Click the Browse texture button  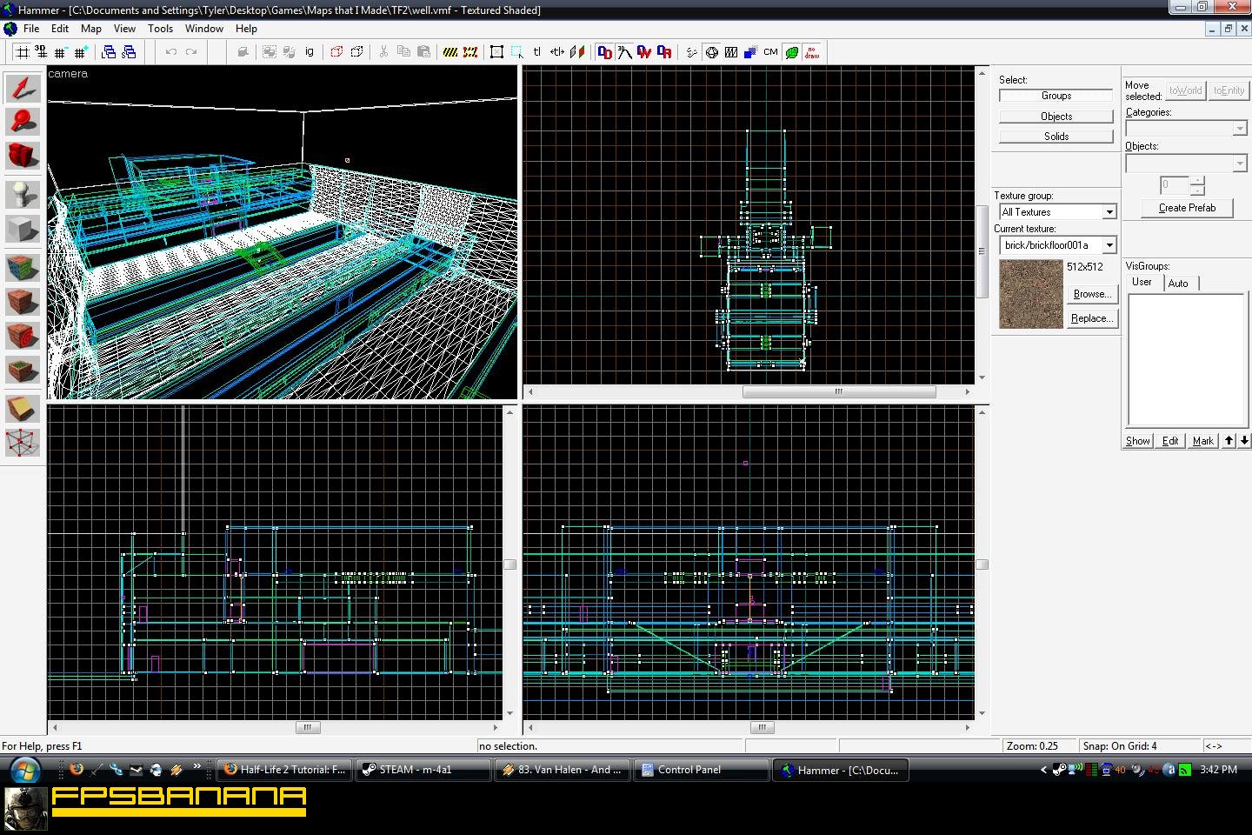(x=1091, y=294)
